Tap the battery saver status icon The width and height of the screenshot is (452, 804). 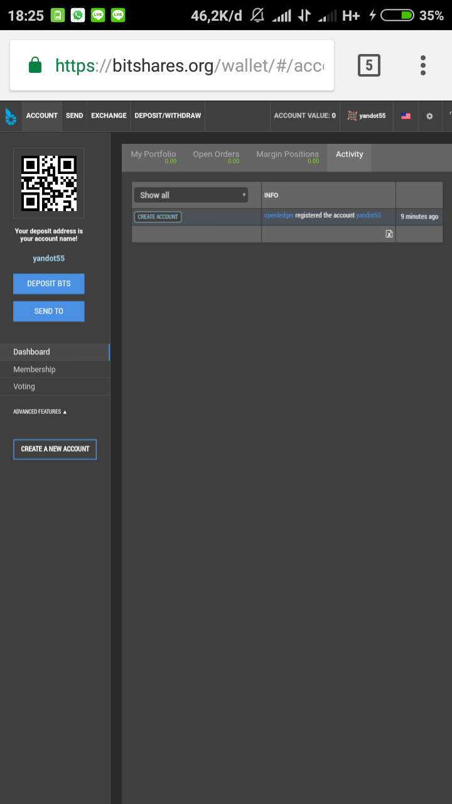tap(58, 16)
